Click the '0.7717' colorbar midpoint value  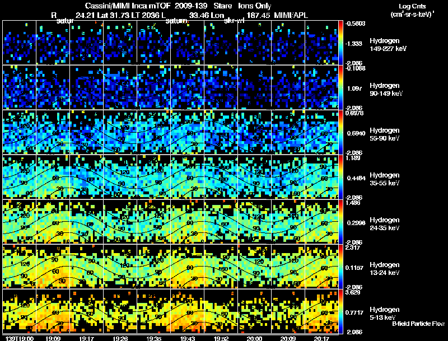pos(355,312)
